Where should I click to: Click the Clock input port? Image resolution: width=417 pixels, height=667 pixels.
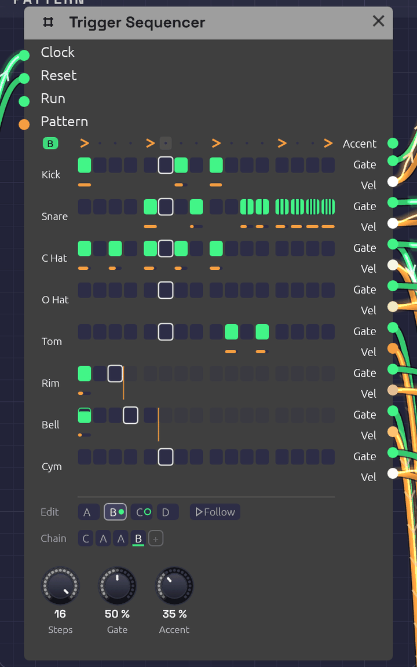[24, 56]
